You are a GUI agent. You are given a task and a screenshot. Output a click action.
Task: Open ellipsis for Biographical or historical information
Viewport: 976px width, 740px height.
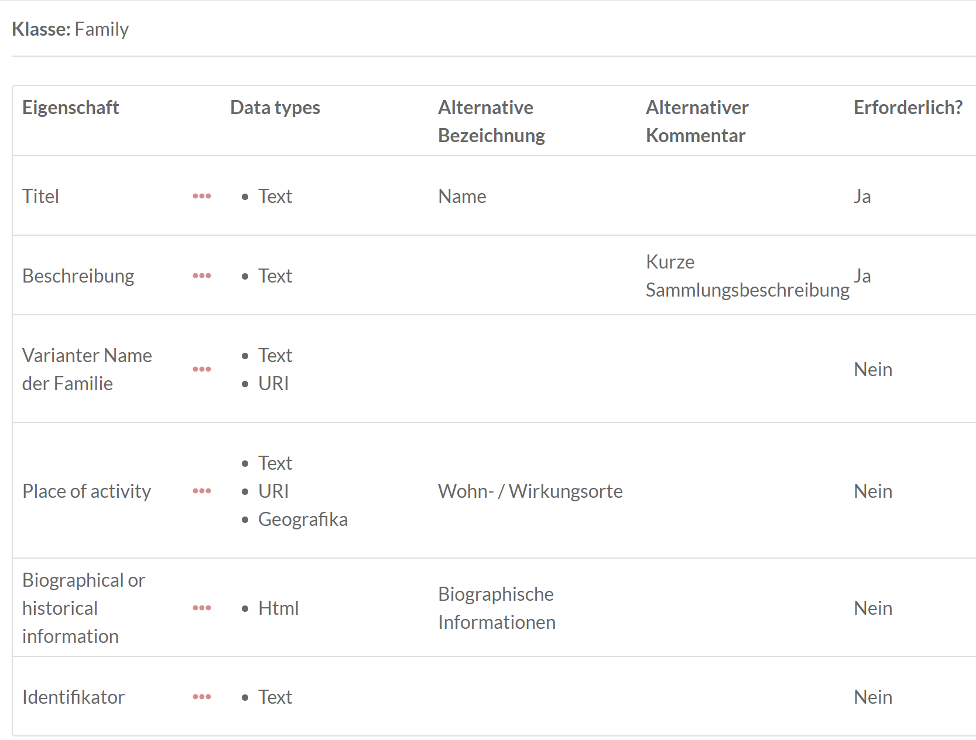click(x=202, y=608)
